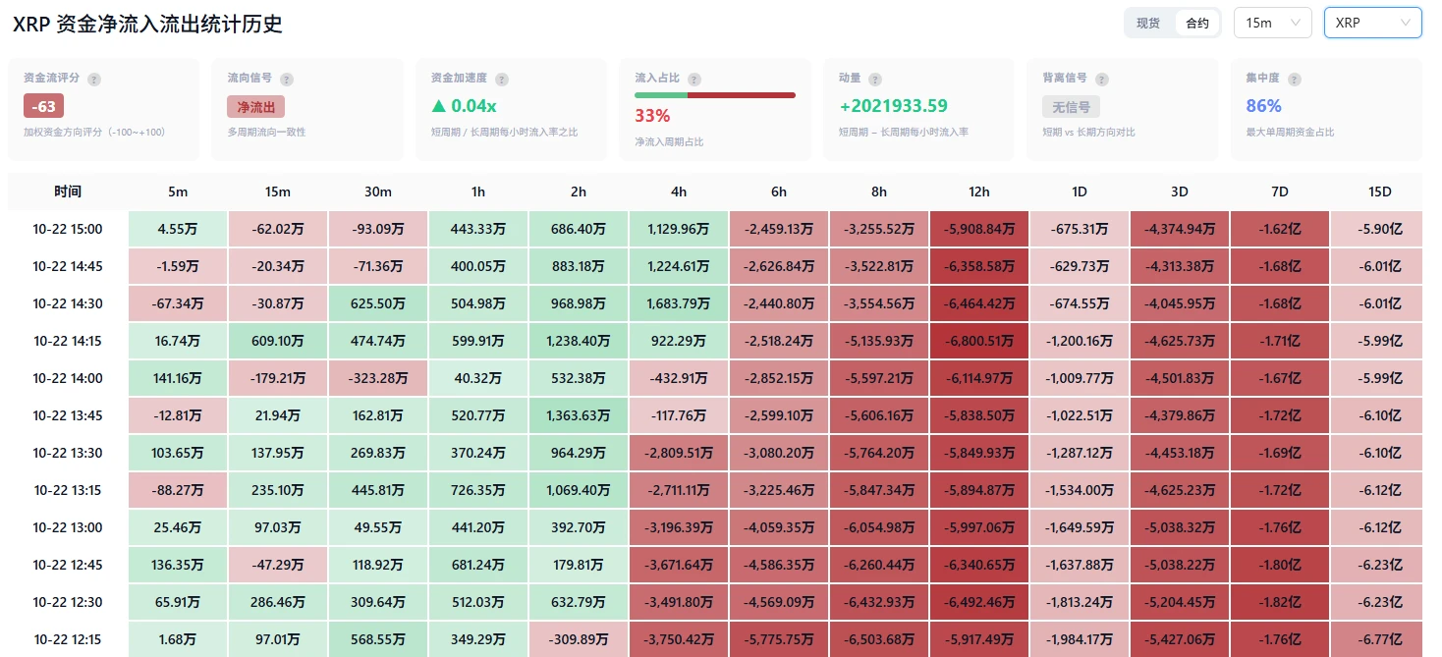Select the 合约 market option
Image resolution: width=1442 pixels, height=657 pixels.
[1197, 23]
